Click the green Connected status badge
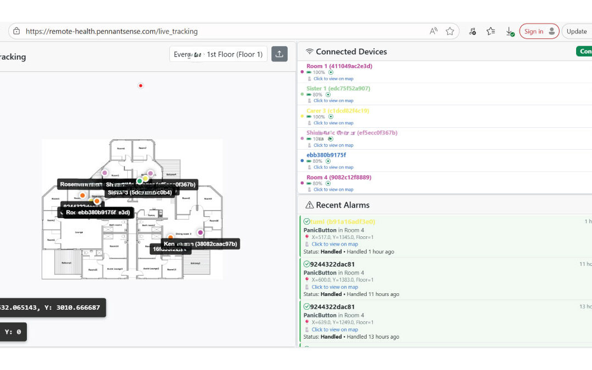Image resolution: width=592 pixels, height=370 pixels. tap(584, 51)
